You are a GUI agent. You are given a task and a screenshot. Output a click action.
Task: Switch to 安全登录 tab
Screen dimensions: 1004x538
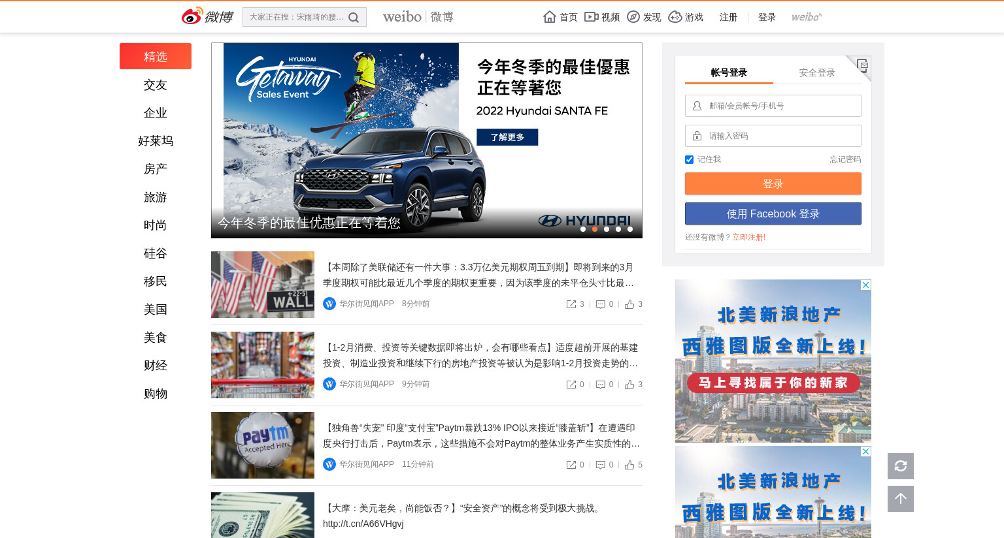(817, 72)
